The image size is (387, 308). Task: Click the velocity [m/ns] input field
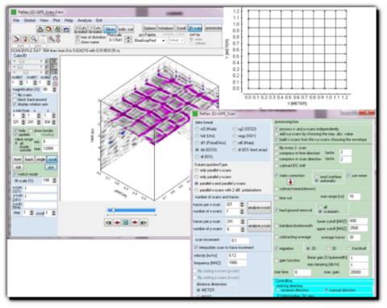237,256
